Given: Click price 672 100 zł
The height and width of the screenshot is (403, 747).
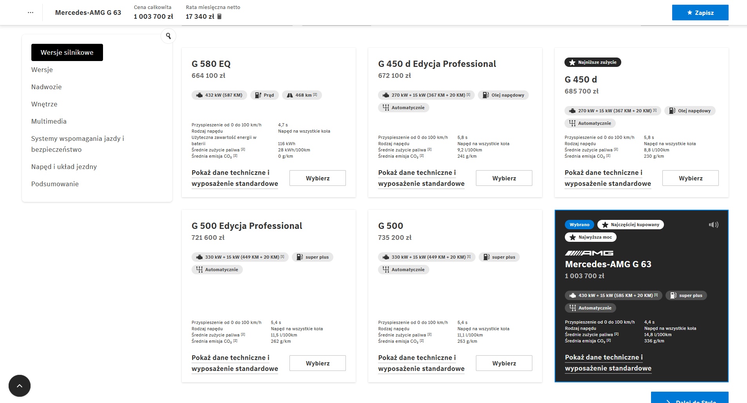Looking at the screenshot, I should point(394,76).
